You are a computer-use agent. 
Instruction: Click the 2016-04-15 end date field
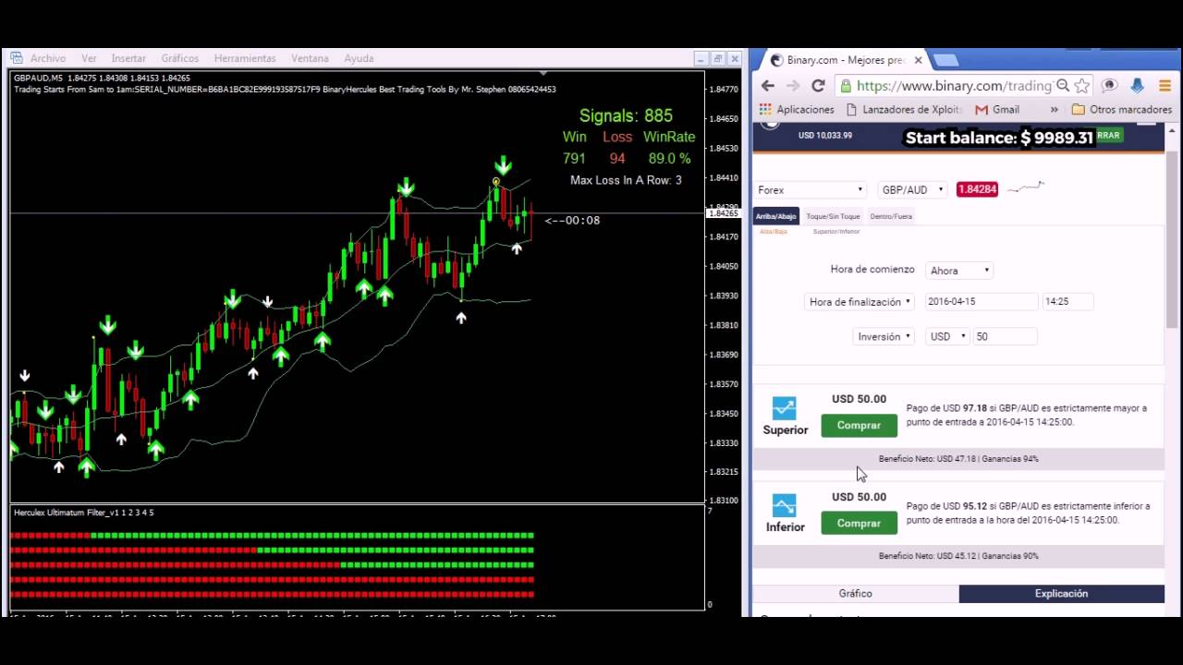pos(982,301)
